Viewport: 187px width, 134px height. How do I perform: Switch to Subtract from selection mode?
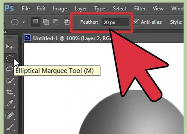56,22
